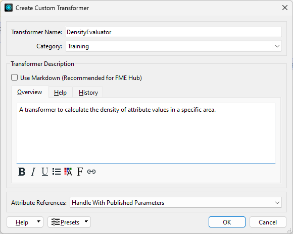The image size is (293, 234).
Task: Open the font selection tool
Action: point(80,172)
